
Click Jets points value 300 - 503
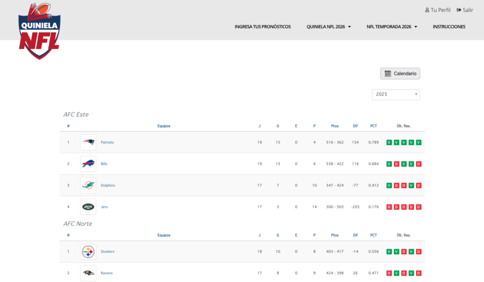(335, 207)
